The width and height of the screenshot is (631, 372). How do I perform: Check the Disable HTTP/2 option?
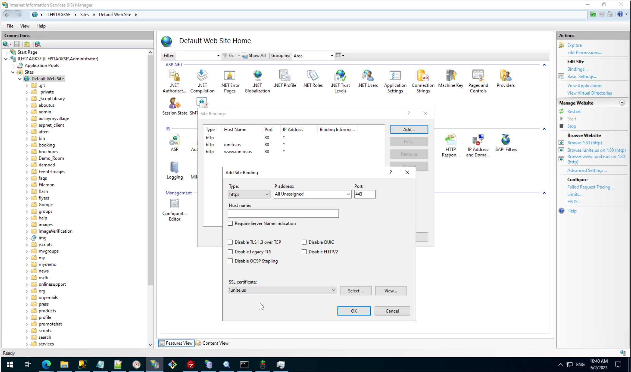[x=304, y=252]
